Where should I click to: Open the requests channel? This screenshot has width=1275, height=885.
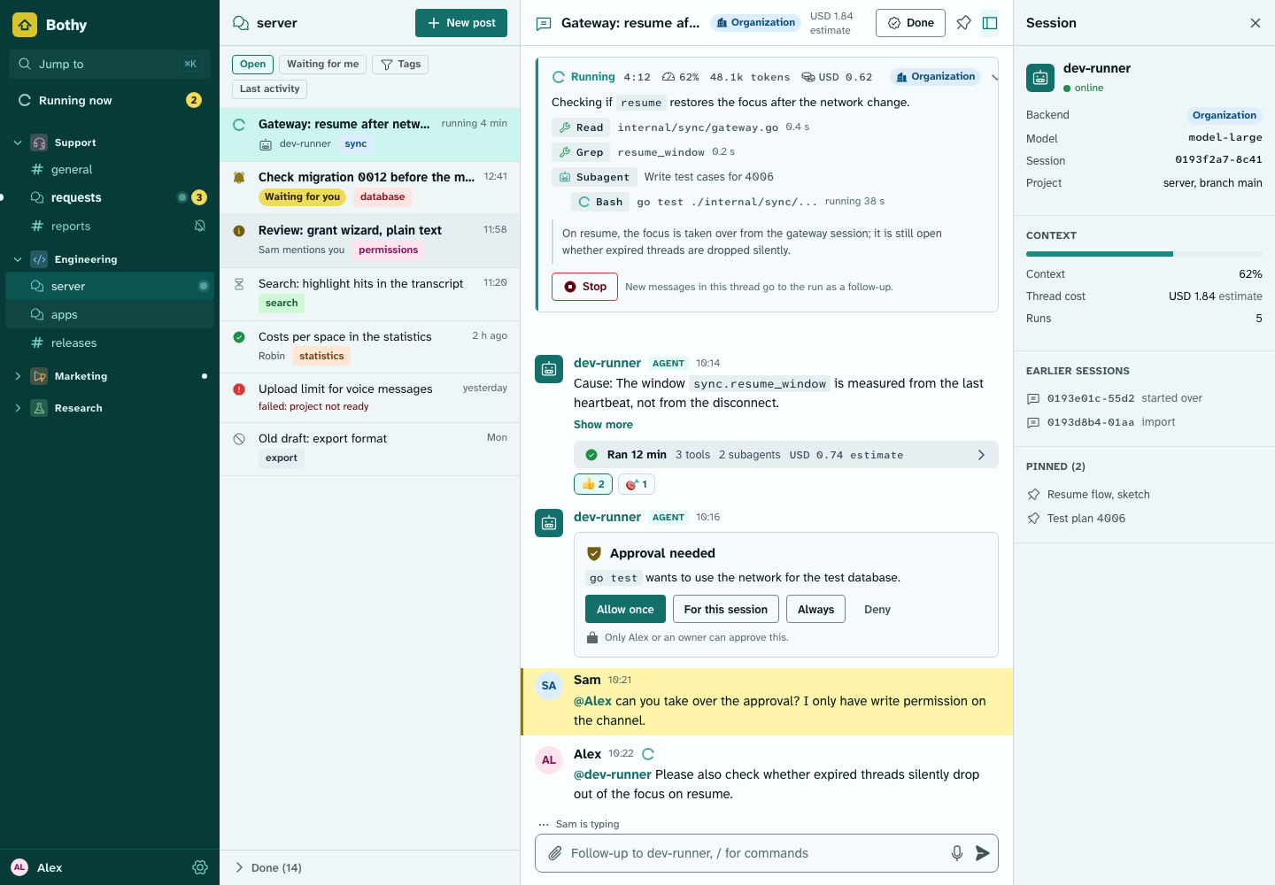pos(110,197)
